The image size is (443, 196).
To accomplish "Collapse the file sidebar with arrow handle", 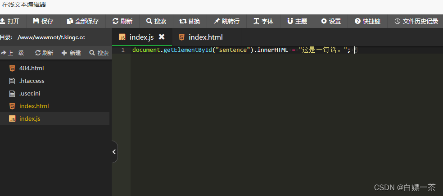I will pos(114,152).
